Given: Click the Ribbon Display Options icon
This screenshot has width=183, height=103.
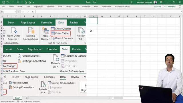Looking at the screenshot, I should [161, 2].
